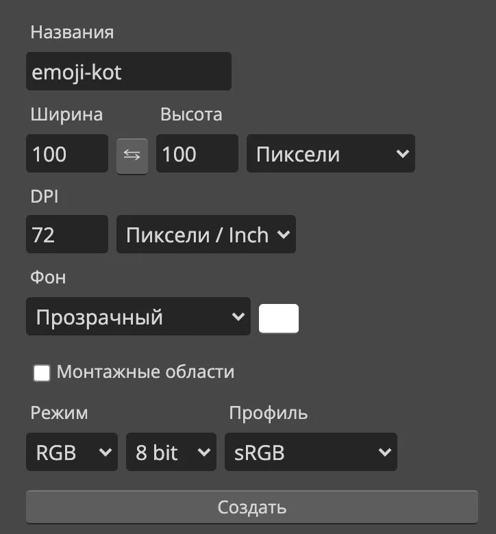Click the Высота field showing 100

point(197,153)
